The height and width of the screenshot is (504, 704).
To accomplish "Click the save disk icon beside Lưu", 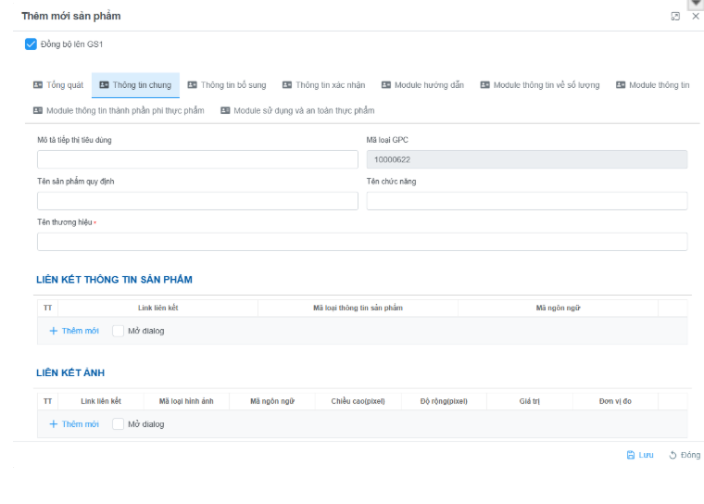I will point(631,455).
